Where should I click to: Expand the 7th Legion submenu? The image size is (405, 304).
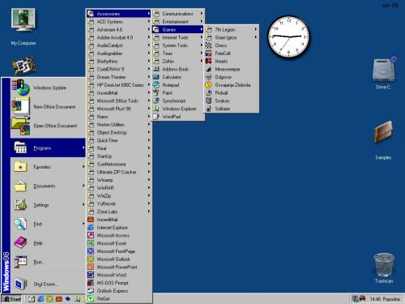tap(232, 29)
